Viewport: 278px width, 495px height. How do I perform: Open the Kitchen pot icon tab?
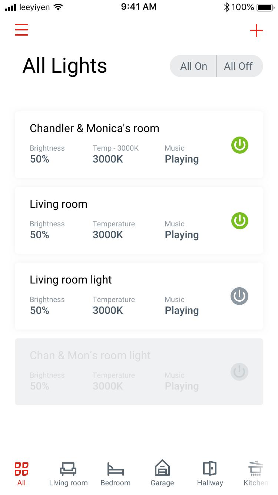256,468
